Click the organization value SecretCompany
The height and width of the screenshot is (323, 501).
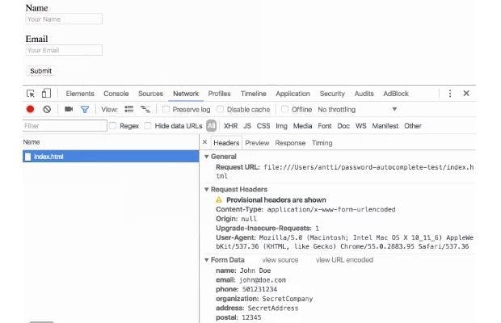tap(287, 299)
